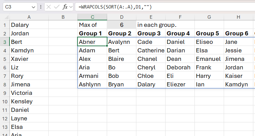Select column G by its header
Viewport: 255px width, 136px height.
click(209, 17)
